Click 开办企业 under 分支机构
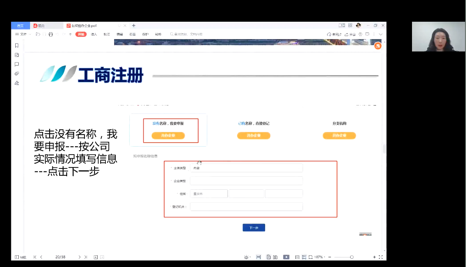 click(x=339, y=135)
